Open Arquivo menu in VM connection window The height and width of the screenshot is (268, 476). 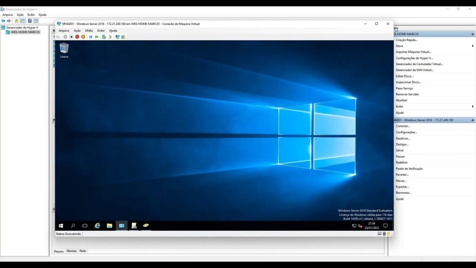point(64,30)
